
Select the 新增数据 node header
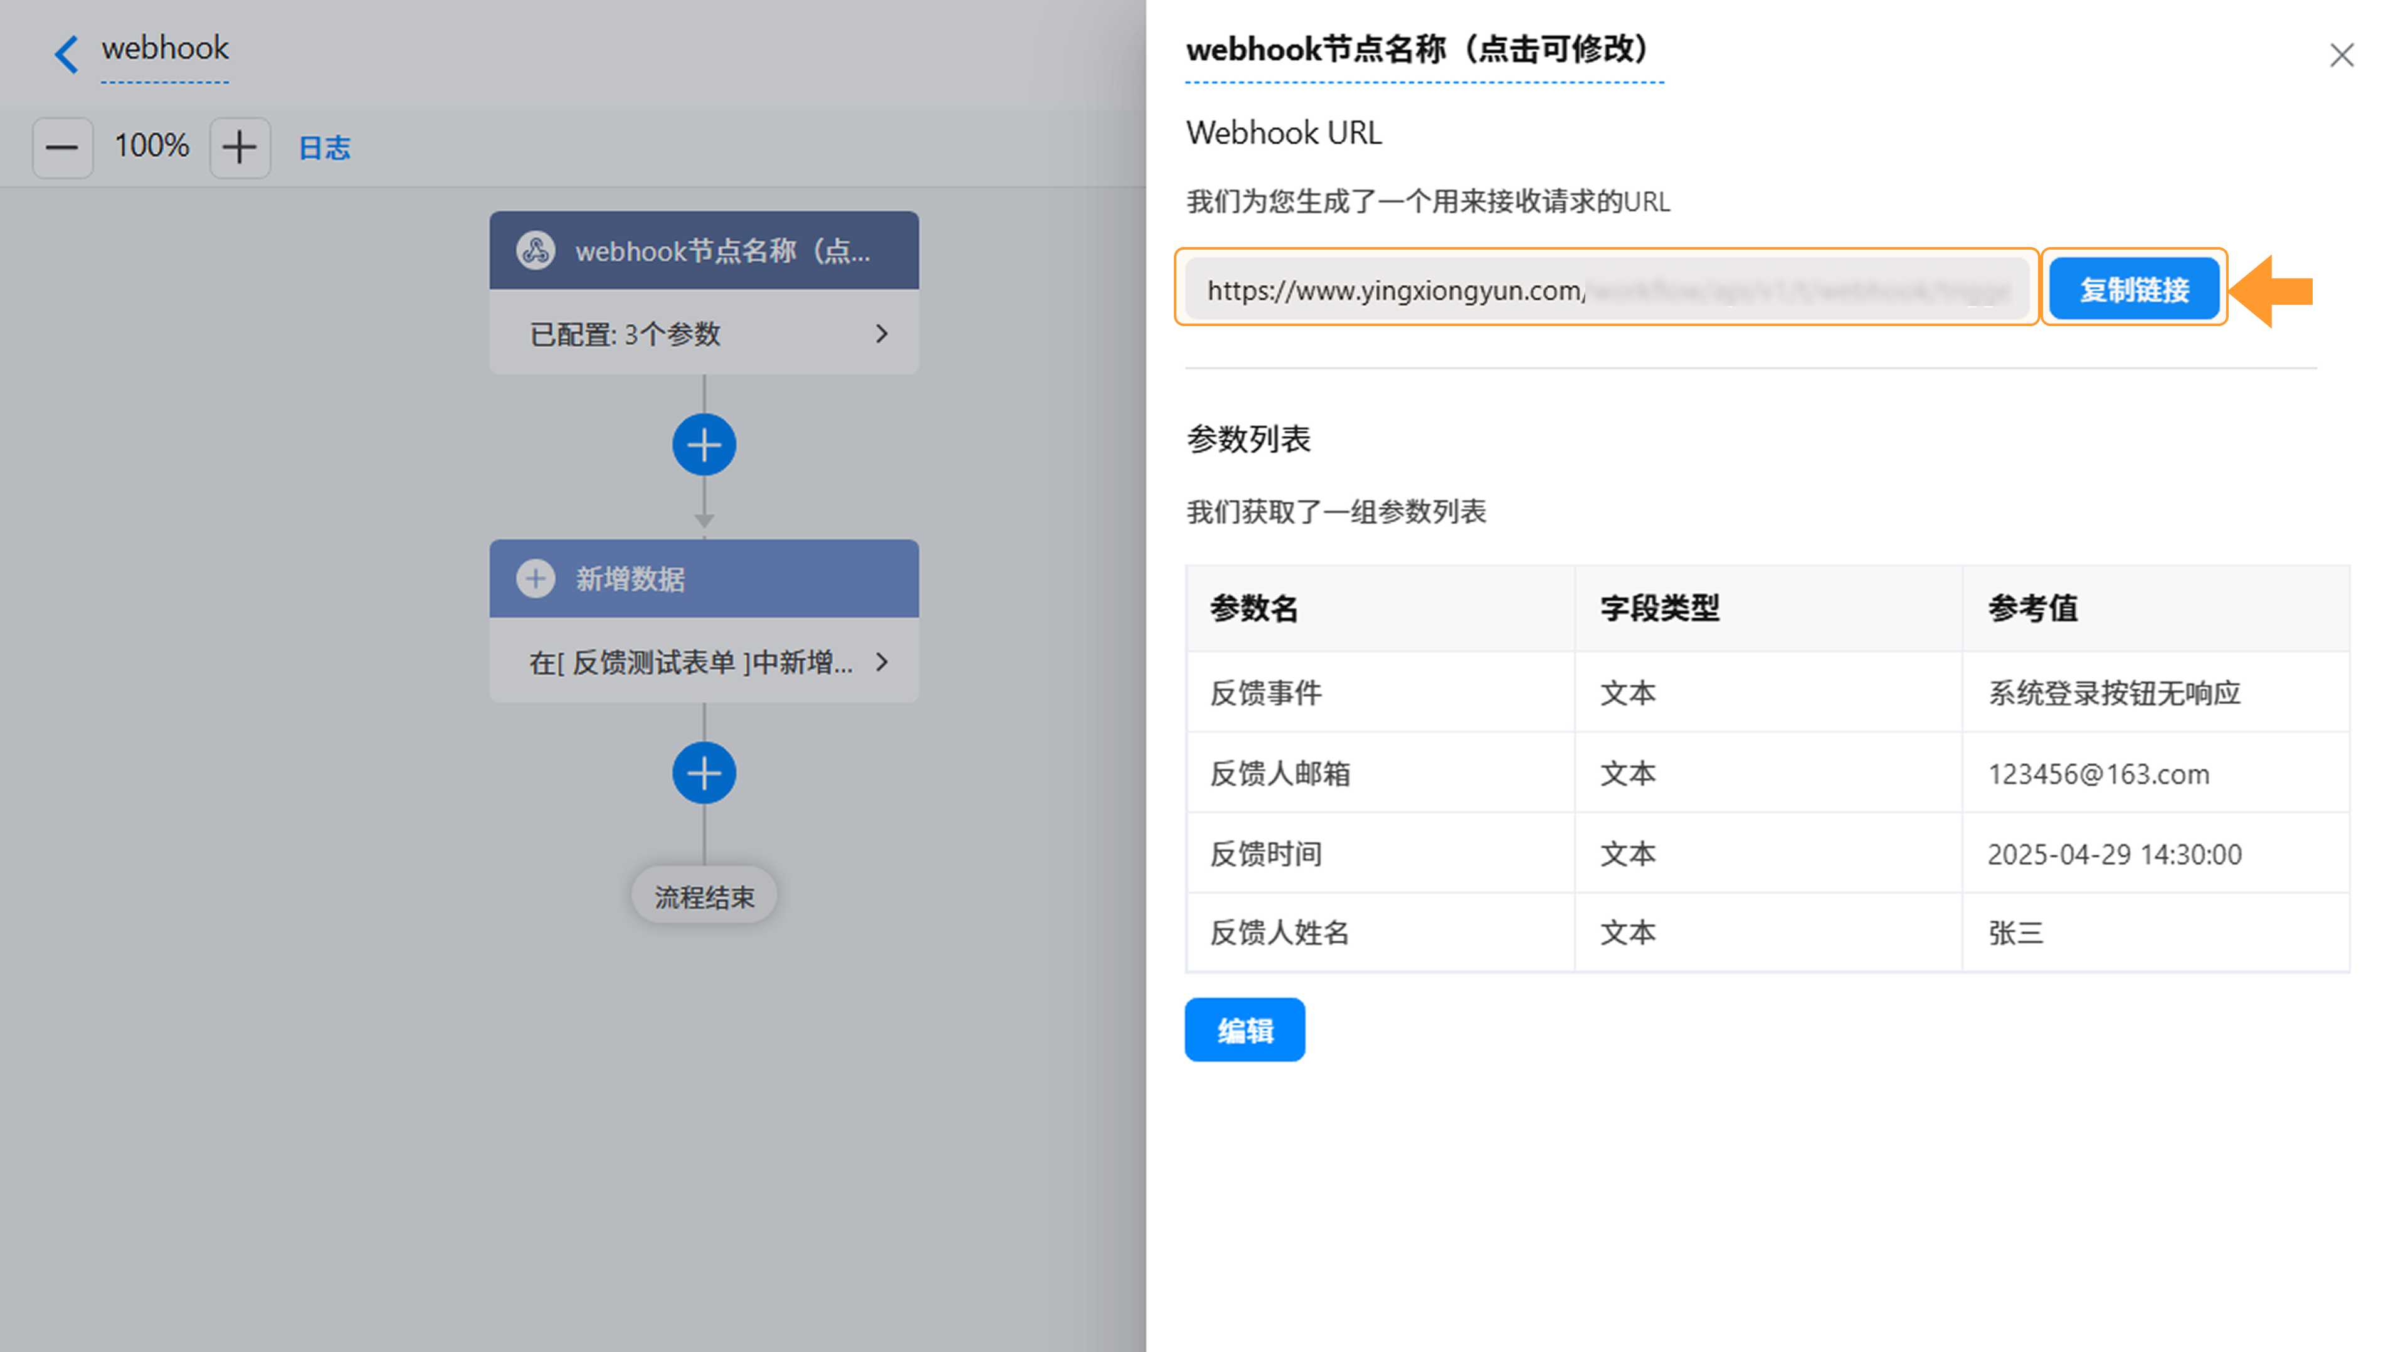pyautogui.click(x=704, y=579)
